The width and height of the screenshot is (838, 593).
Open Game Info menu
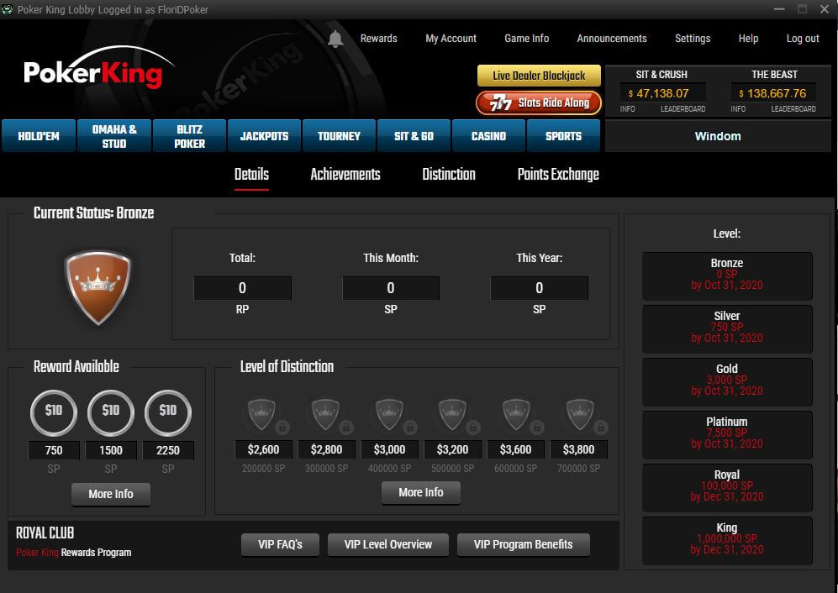pos(526,39)
